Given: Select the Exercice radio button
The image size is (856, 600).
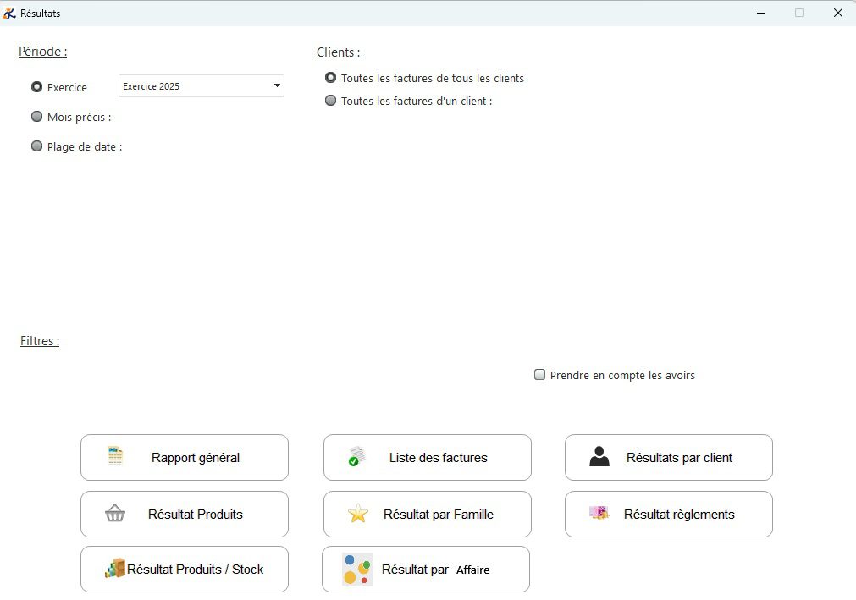Looking at the screenshot, I should [36, 86].
